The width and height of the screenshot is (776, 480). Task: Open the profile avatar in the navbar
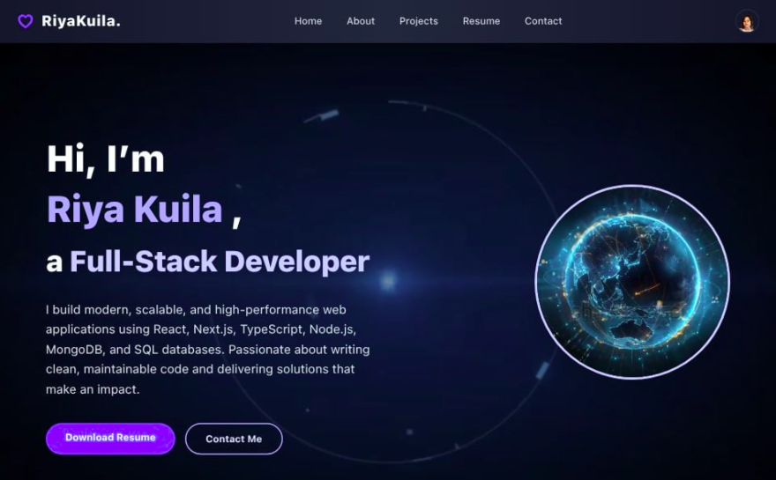click(x=747, y=22)
